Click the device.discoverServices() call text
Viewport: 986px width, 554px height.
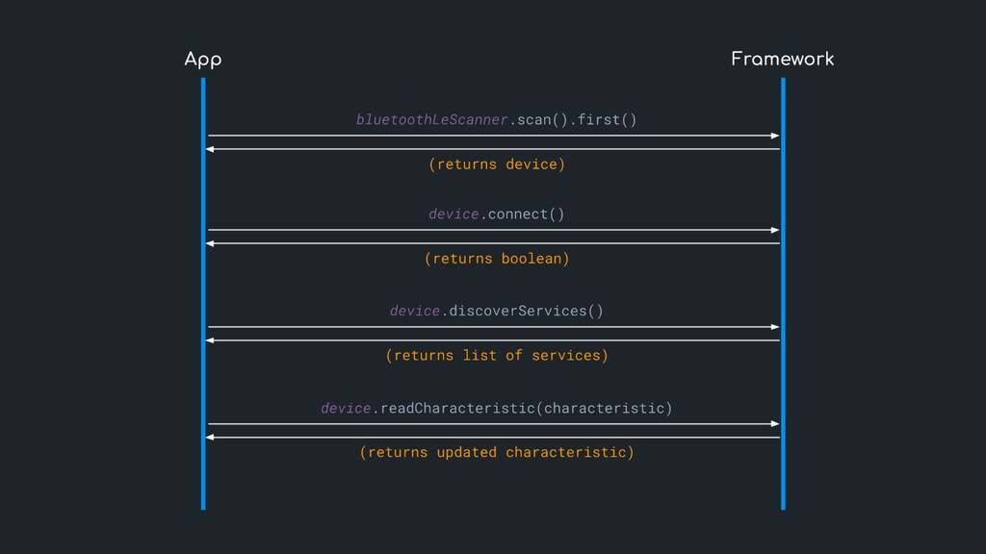(496, 311)
